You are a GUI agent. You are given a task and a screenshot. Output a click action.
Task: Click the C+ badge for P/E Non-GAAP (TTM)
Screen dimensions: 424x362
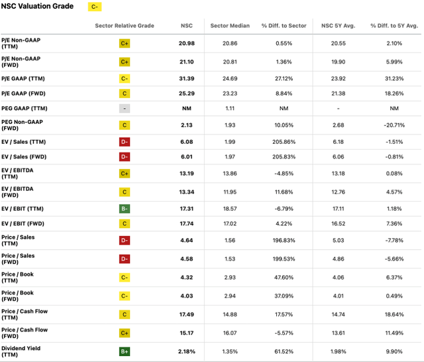coord(125,43)
